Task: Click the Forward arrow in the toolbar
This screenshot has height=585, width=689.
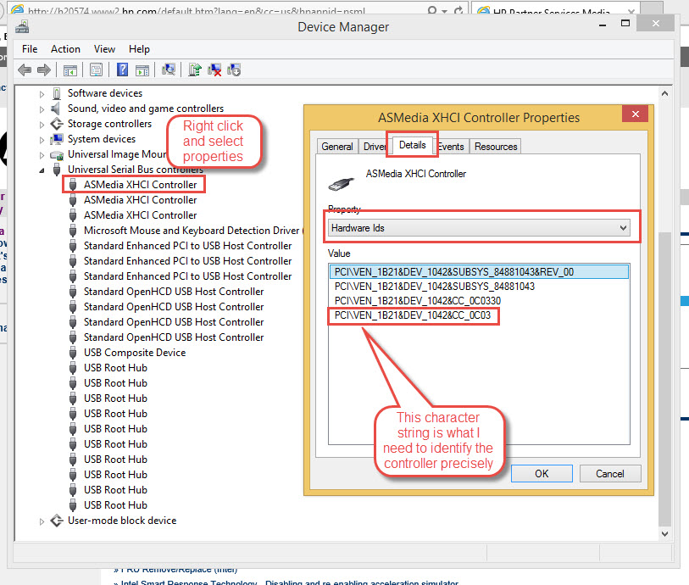Action: pos(44,70)
